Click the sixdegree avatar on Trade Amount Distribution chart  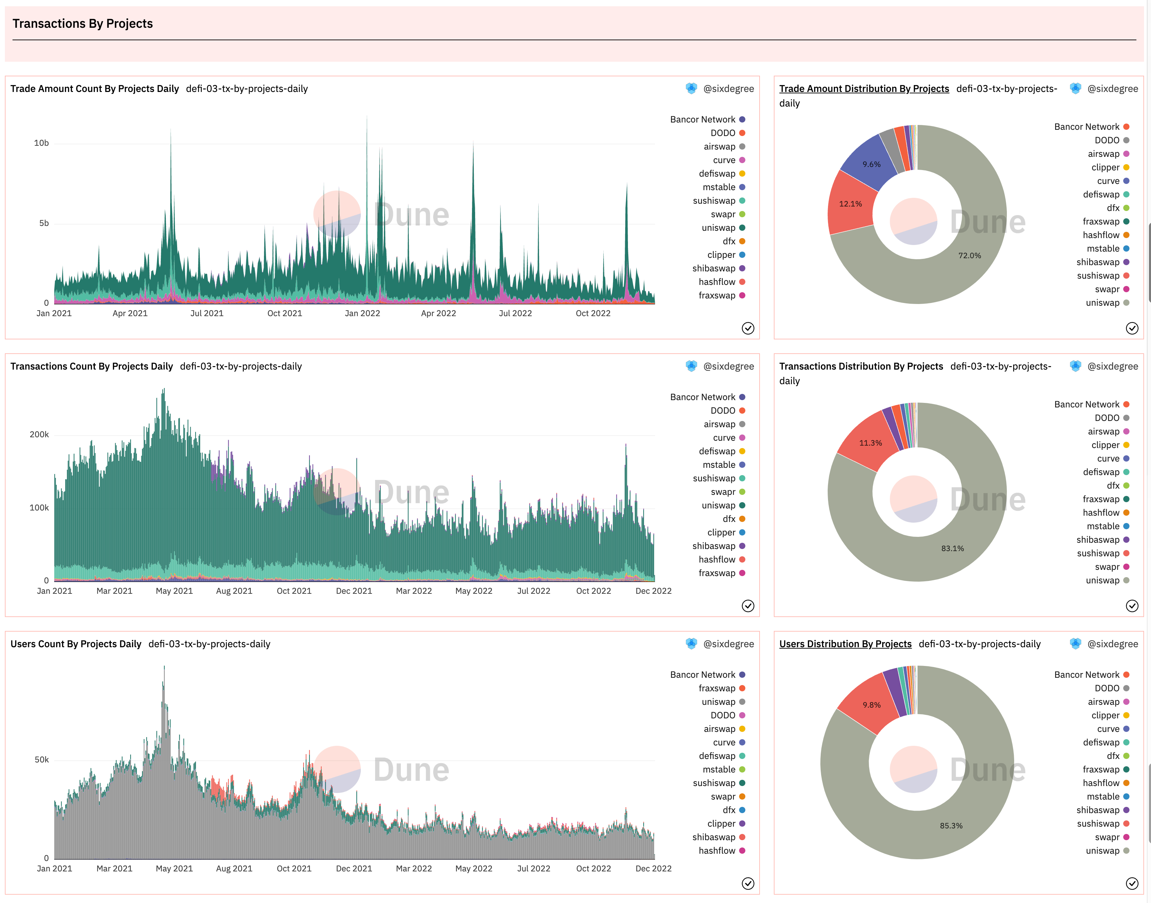[1075, 88]
